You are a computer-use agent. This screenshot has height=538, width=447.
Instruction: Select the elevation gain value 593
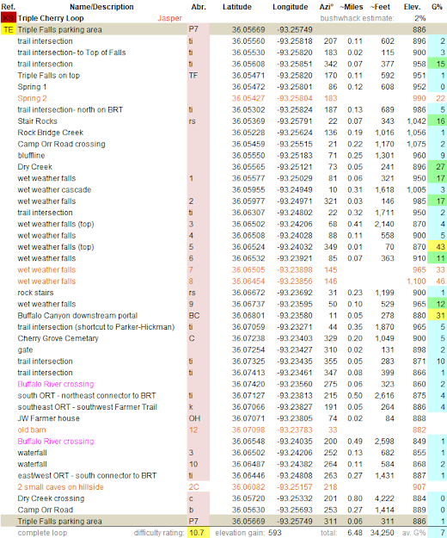click(274, 533)
